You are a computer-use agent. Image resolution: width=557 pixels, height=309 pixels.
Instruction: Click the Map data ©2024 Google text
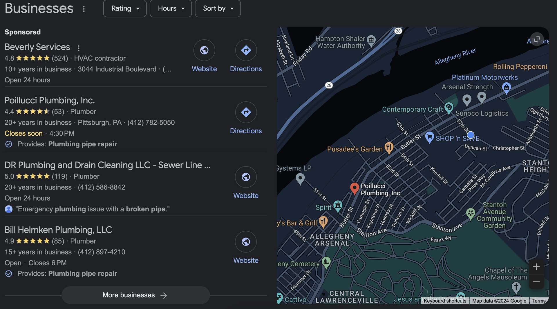click(x=499, y=301)
